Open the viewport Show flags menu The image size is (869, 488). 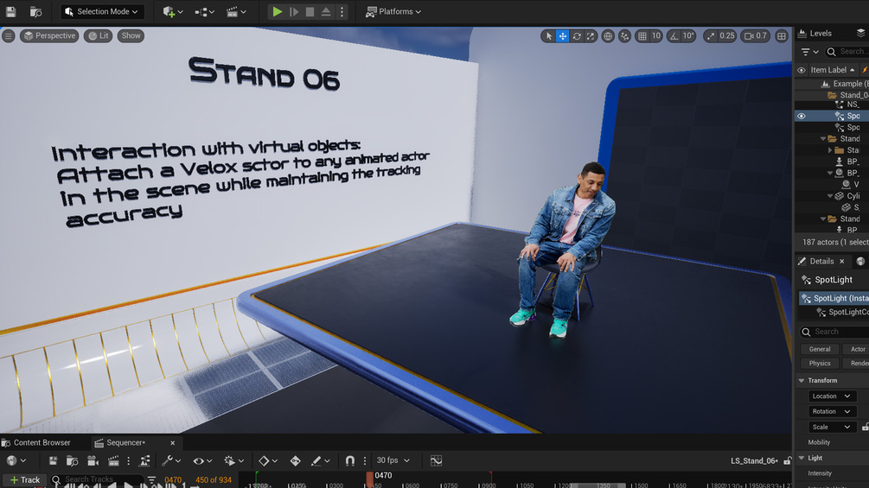[x=131, y=36]
